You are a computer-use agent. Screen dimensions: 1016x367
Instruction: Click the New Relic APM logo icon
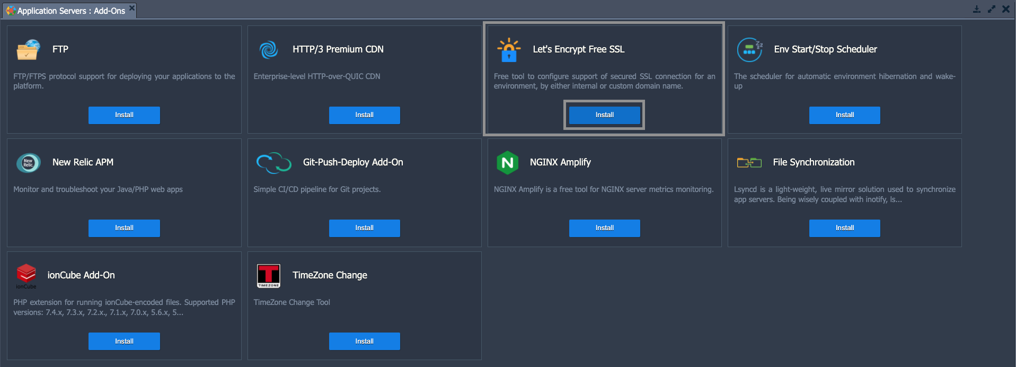28,163
